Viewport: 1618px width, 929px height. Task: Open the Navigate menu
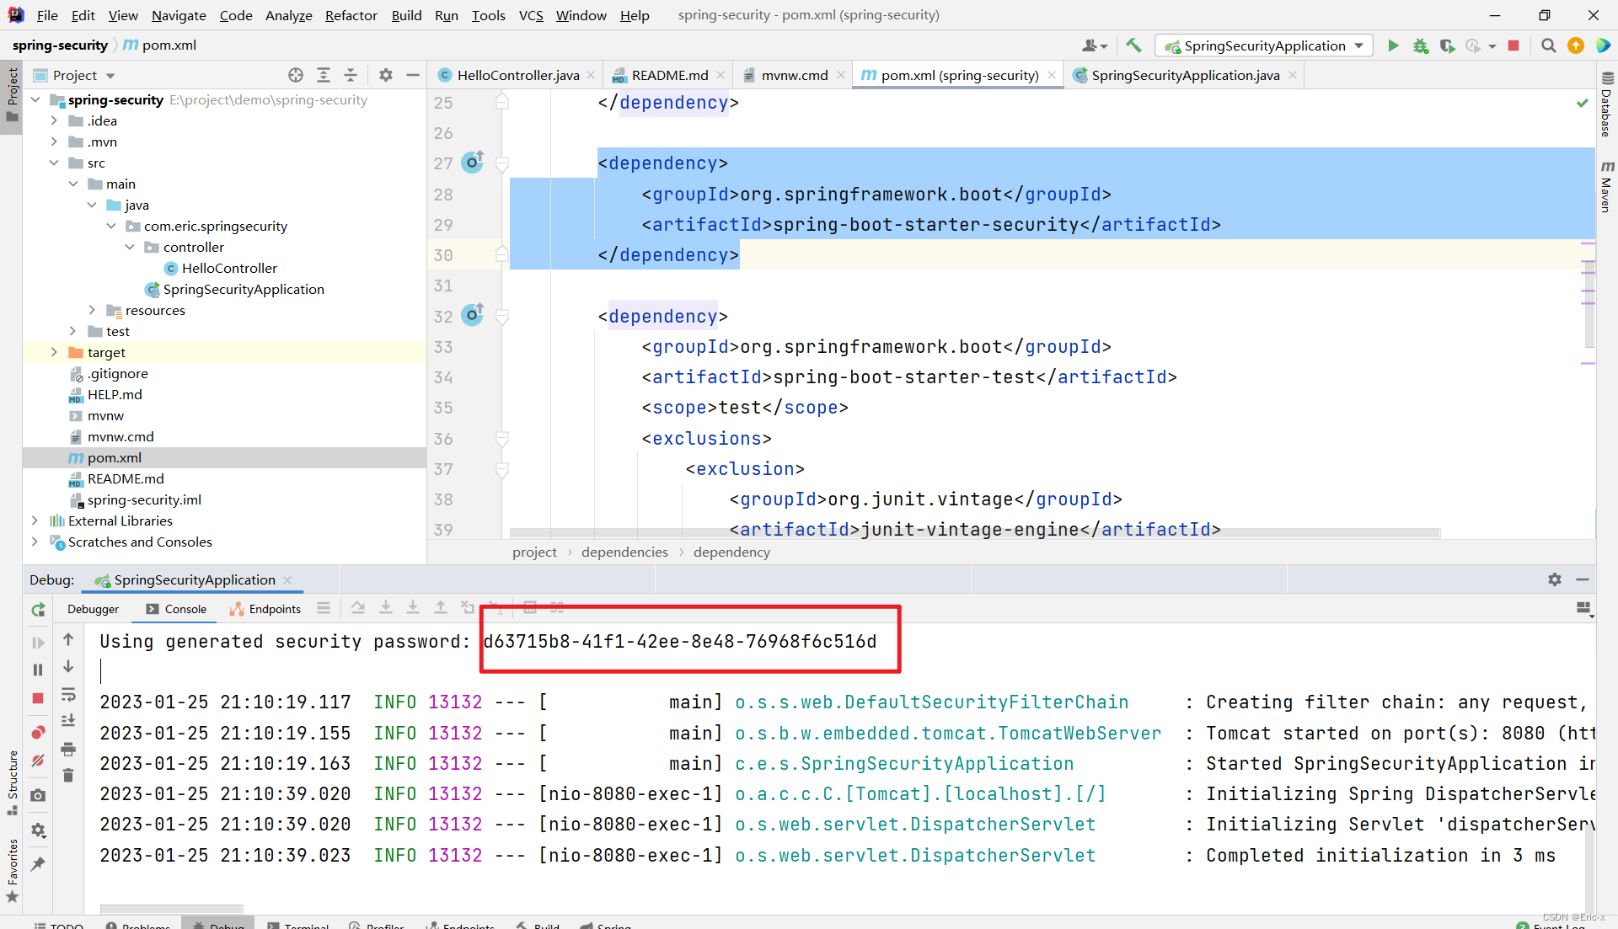(179, 15)
